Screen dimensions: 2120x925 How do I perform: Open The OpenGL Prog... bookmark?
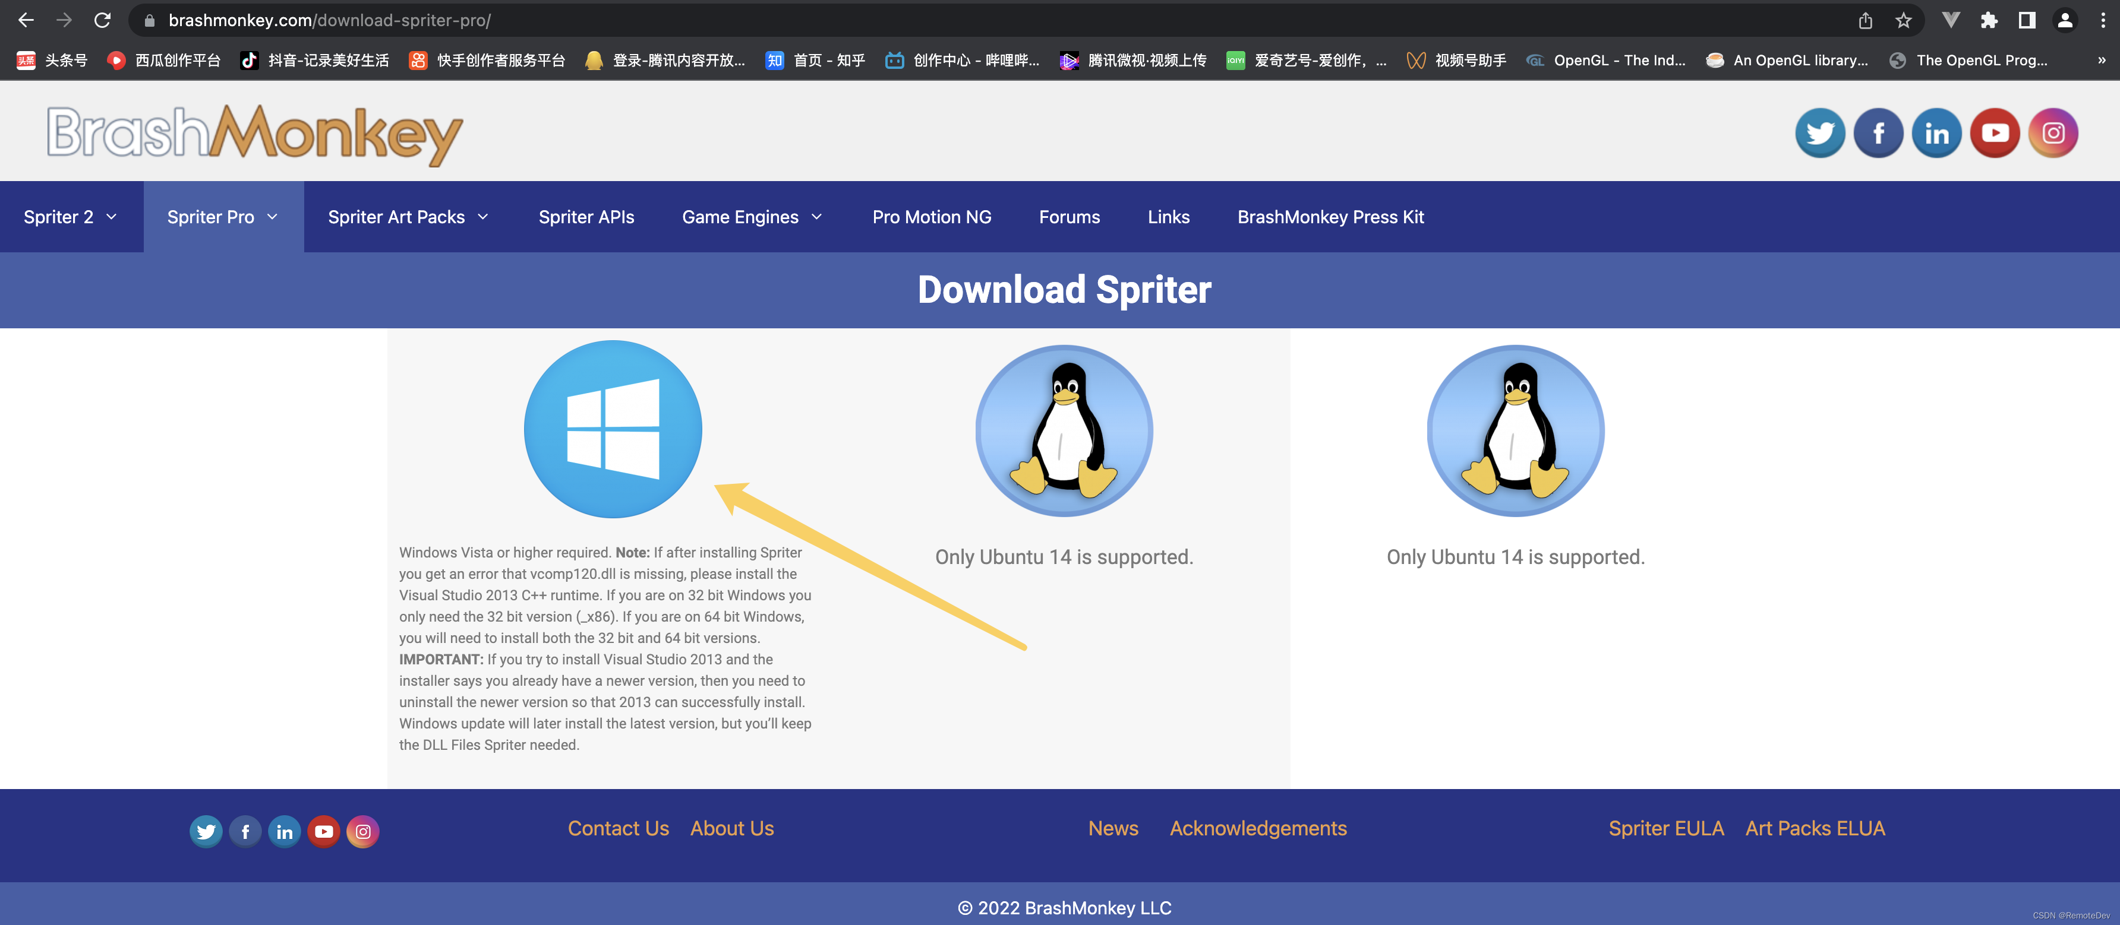point(1968,60)
